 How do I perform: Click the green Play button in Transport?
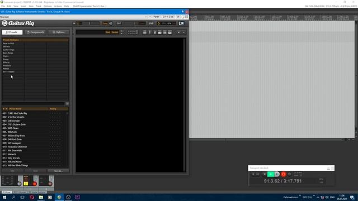click(x=271, y=174)
